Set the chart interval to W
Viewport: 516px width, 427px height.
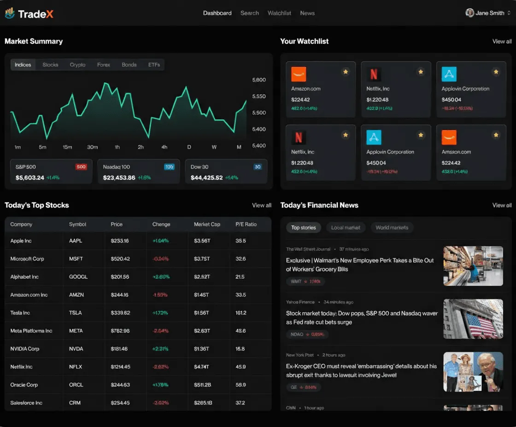(214, 147)
